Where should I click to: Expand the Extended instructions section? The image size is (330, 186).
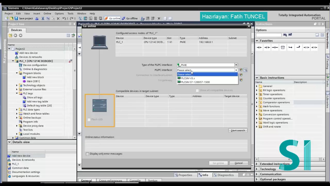(257, 164)
